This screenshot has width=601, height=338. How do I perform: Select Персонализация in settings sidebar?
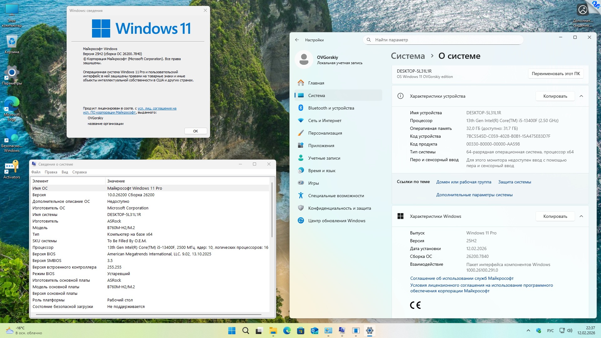(x=325, y=133)
